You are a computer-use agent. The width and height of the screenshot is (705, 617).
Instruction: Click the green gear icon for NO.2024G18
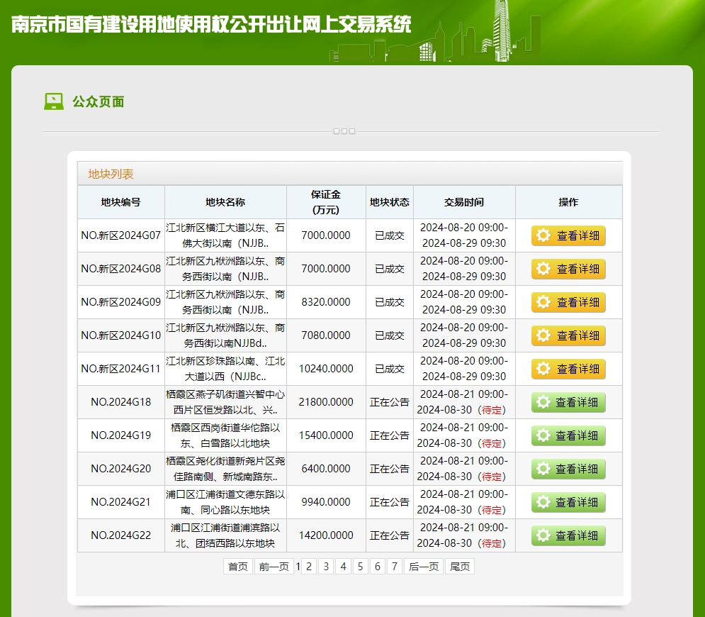[543, 402]
